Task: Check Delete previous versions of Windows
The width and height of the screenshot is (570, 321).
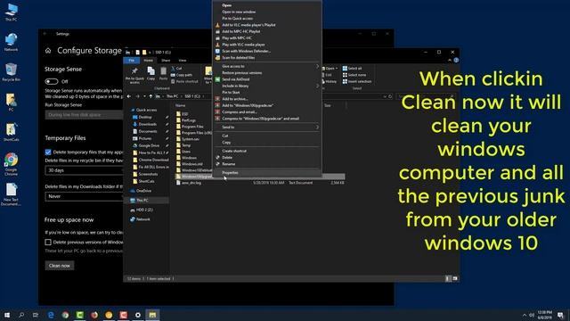Action: (x=48, y=242)
